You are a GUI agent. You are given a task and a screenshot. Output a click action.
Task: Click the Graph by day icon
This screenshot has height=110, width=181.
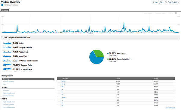(x=176, y=13)
